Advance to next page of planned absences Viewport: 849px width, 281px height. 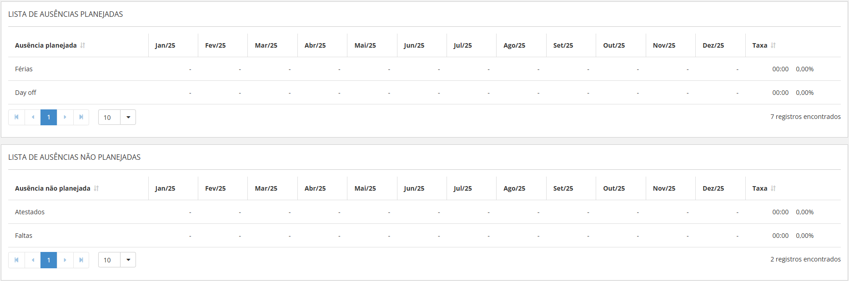click(x=65, y=117)
